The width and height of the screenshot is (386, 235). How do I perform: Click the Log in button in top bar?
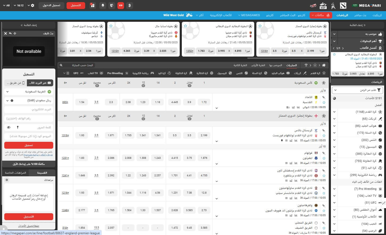click(52, 5)
